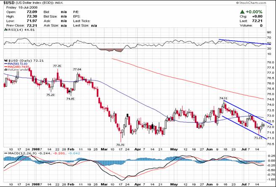Image resolution: width=276 pixels, height=187 pixels.
Task: Click the MACD(12,26,9) legend line icon
Action: 5,153
